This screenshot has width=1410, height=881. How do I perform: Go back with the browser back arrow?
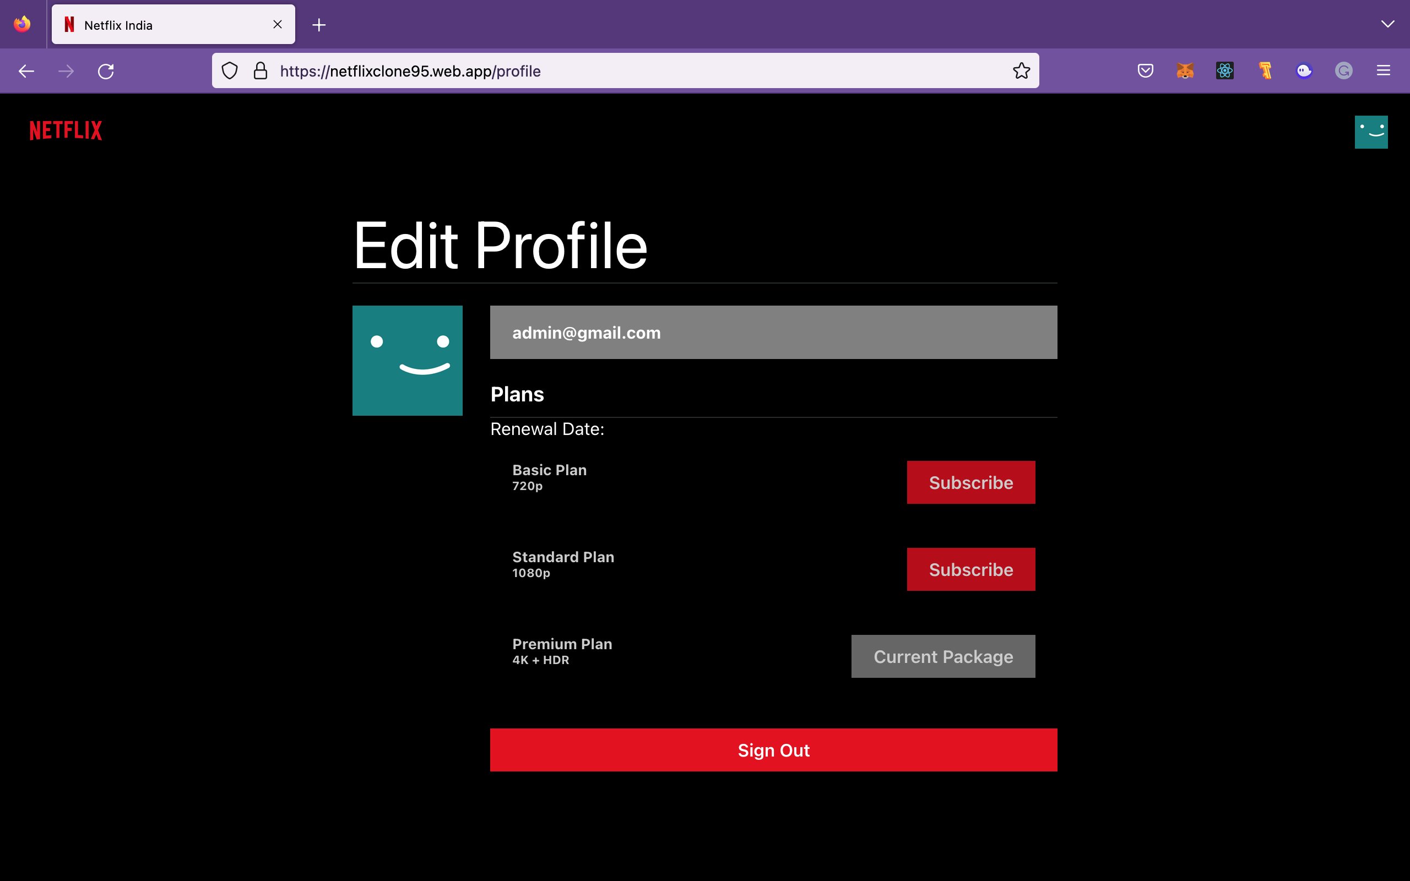point(26,71)
